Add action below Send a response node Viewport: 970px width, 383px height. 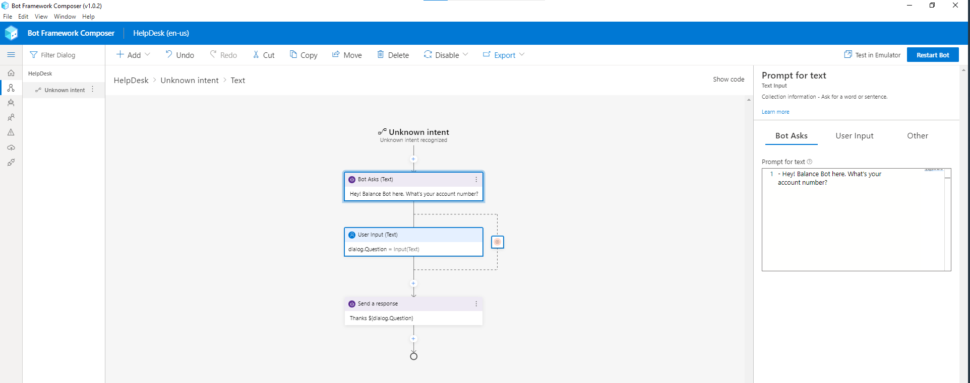[x=413, y=339]
